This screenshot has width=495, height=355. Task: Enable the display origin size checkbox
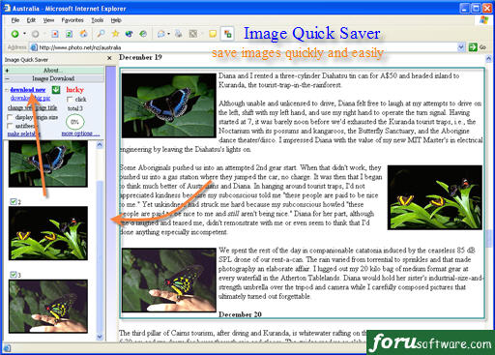tap(10, 117)
